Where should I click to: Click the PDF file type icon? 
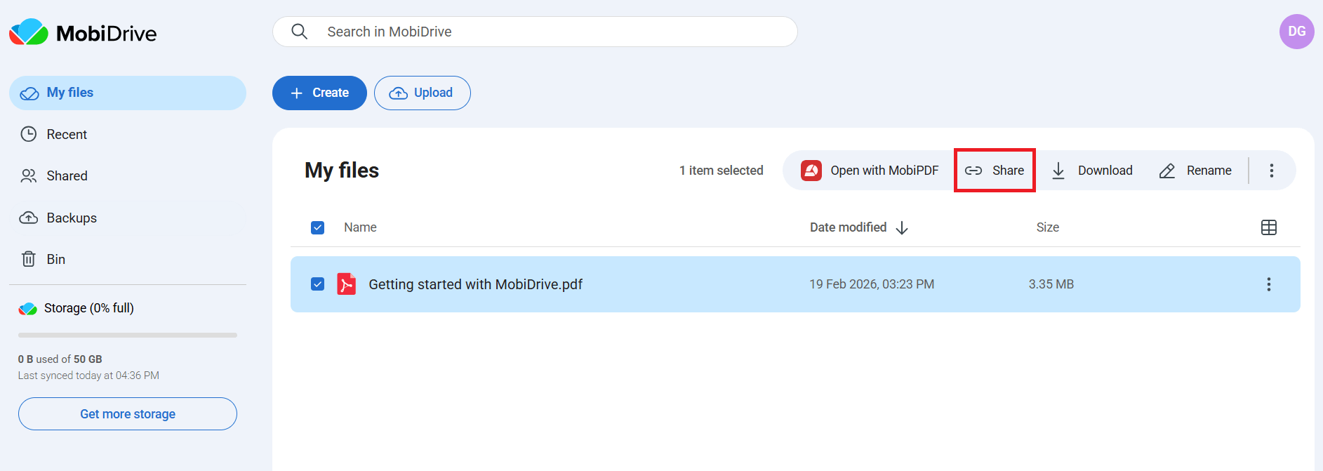tap(346, 284)
